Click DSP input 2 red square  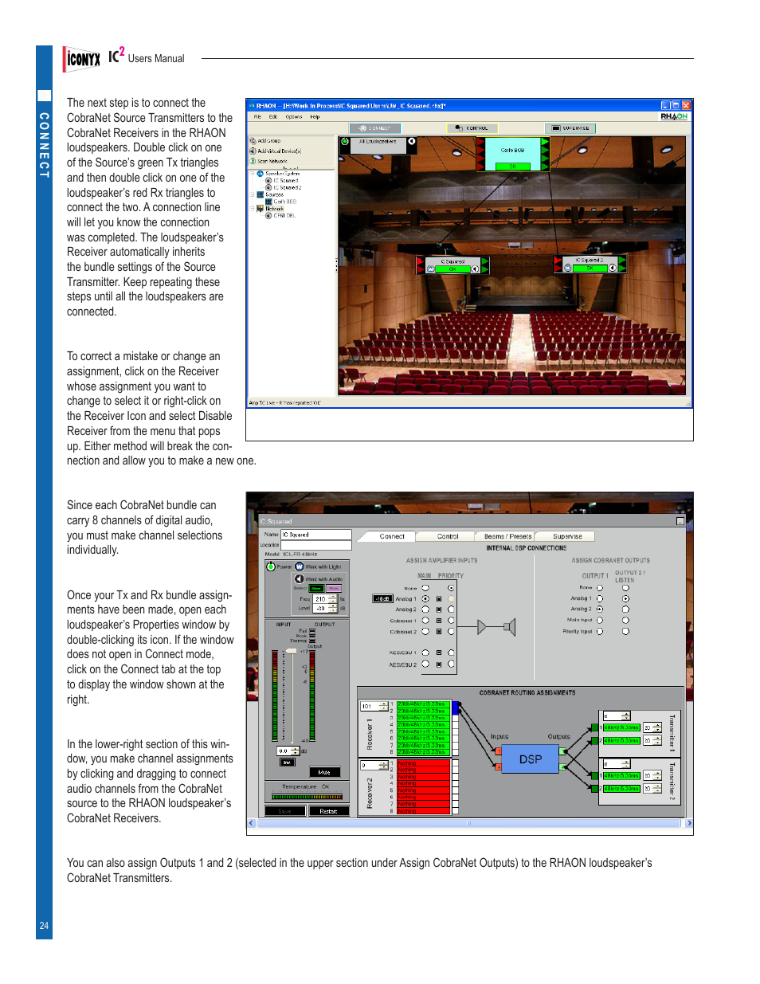coord(499,767)
